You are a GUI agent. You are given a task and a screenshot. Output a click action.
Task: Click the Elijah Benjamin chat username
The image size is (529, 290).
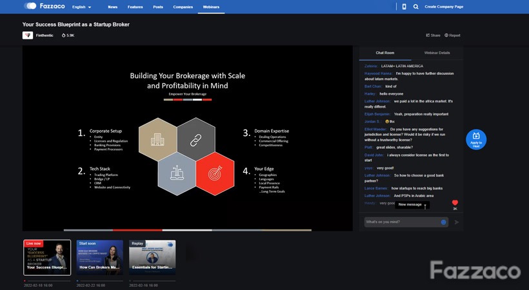coord(377,114)
